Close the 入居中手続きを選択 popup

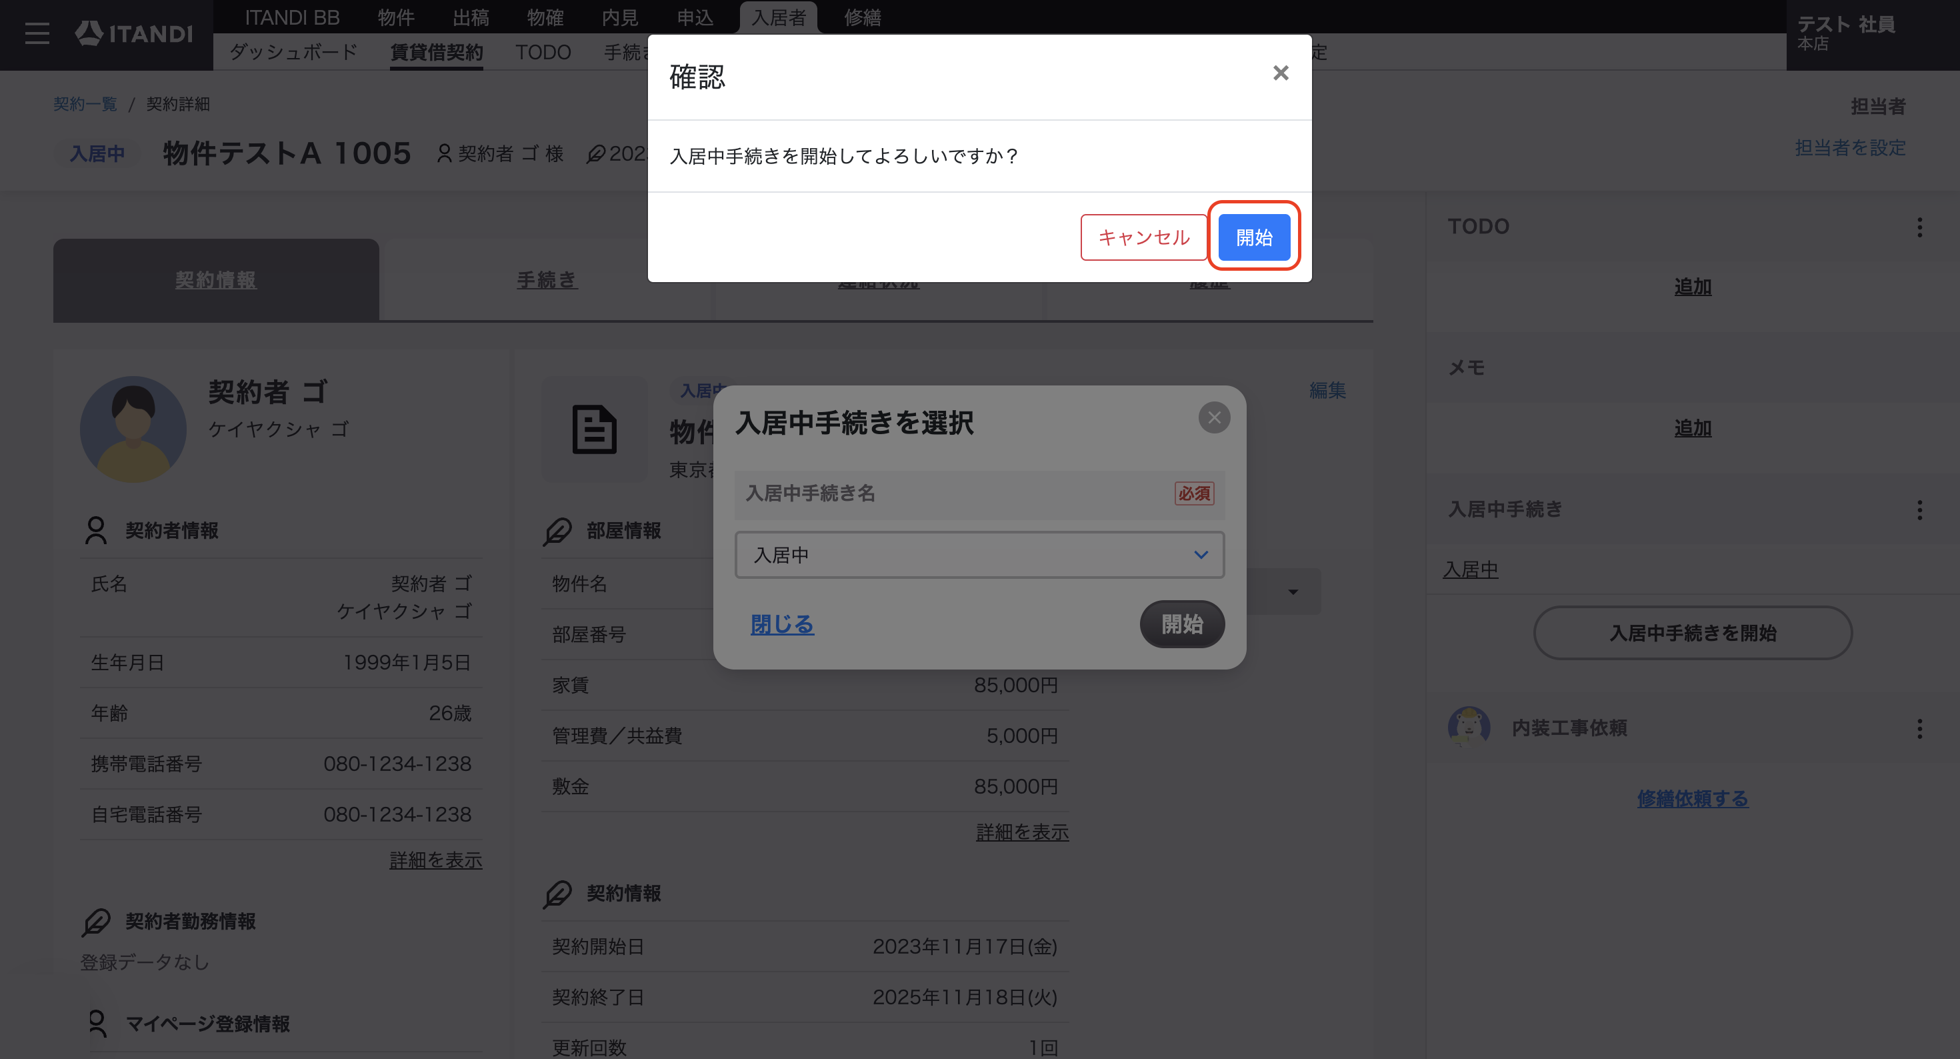coord(1213,417)
